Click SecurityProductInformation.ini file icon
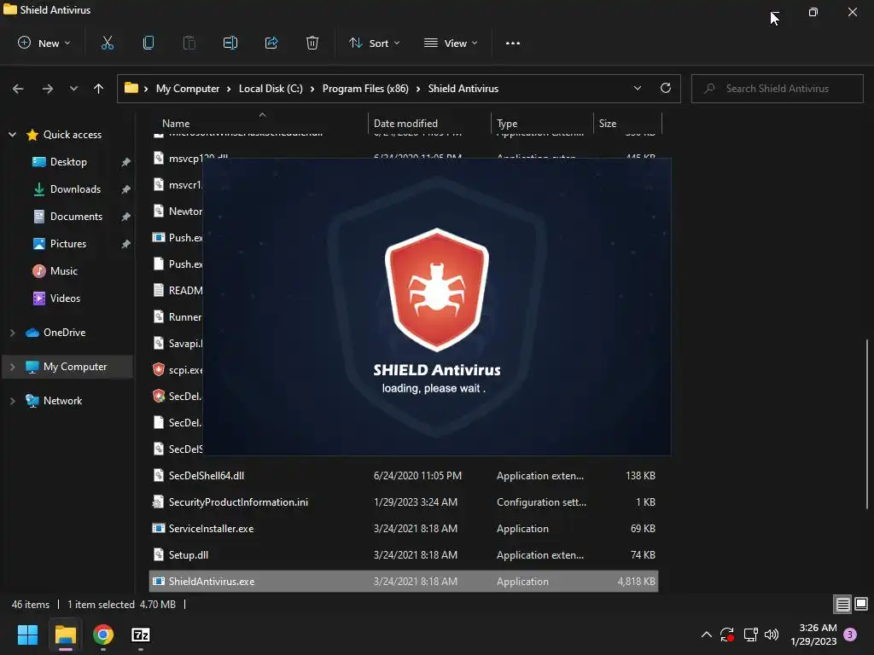 [159, 501]
